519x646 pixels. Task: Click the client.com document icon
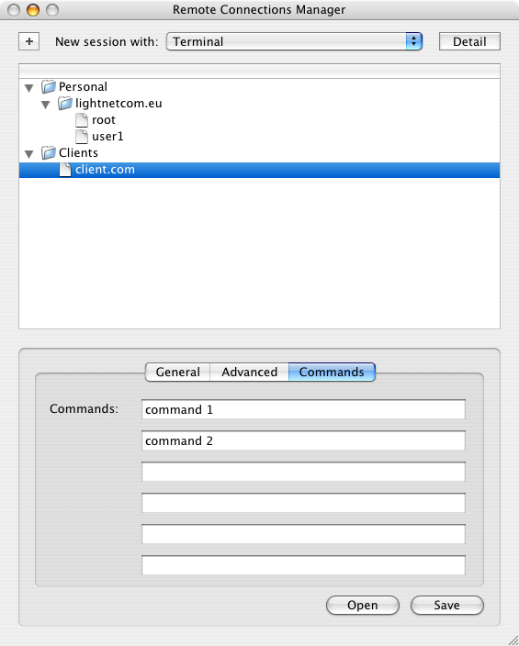point(65,170)
